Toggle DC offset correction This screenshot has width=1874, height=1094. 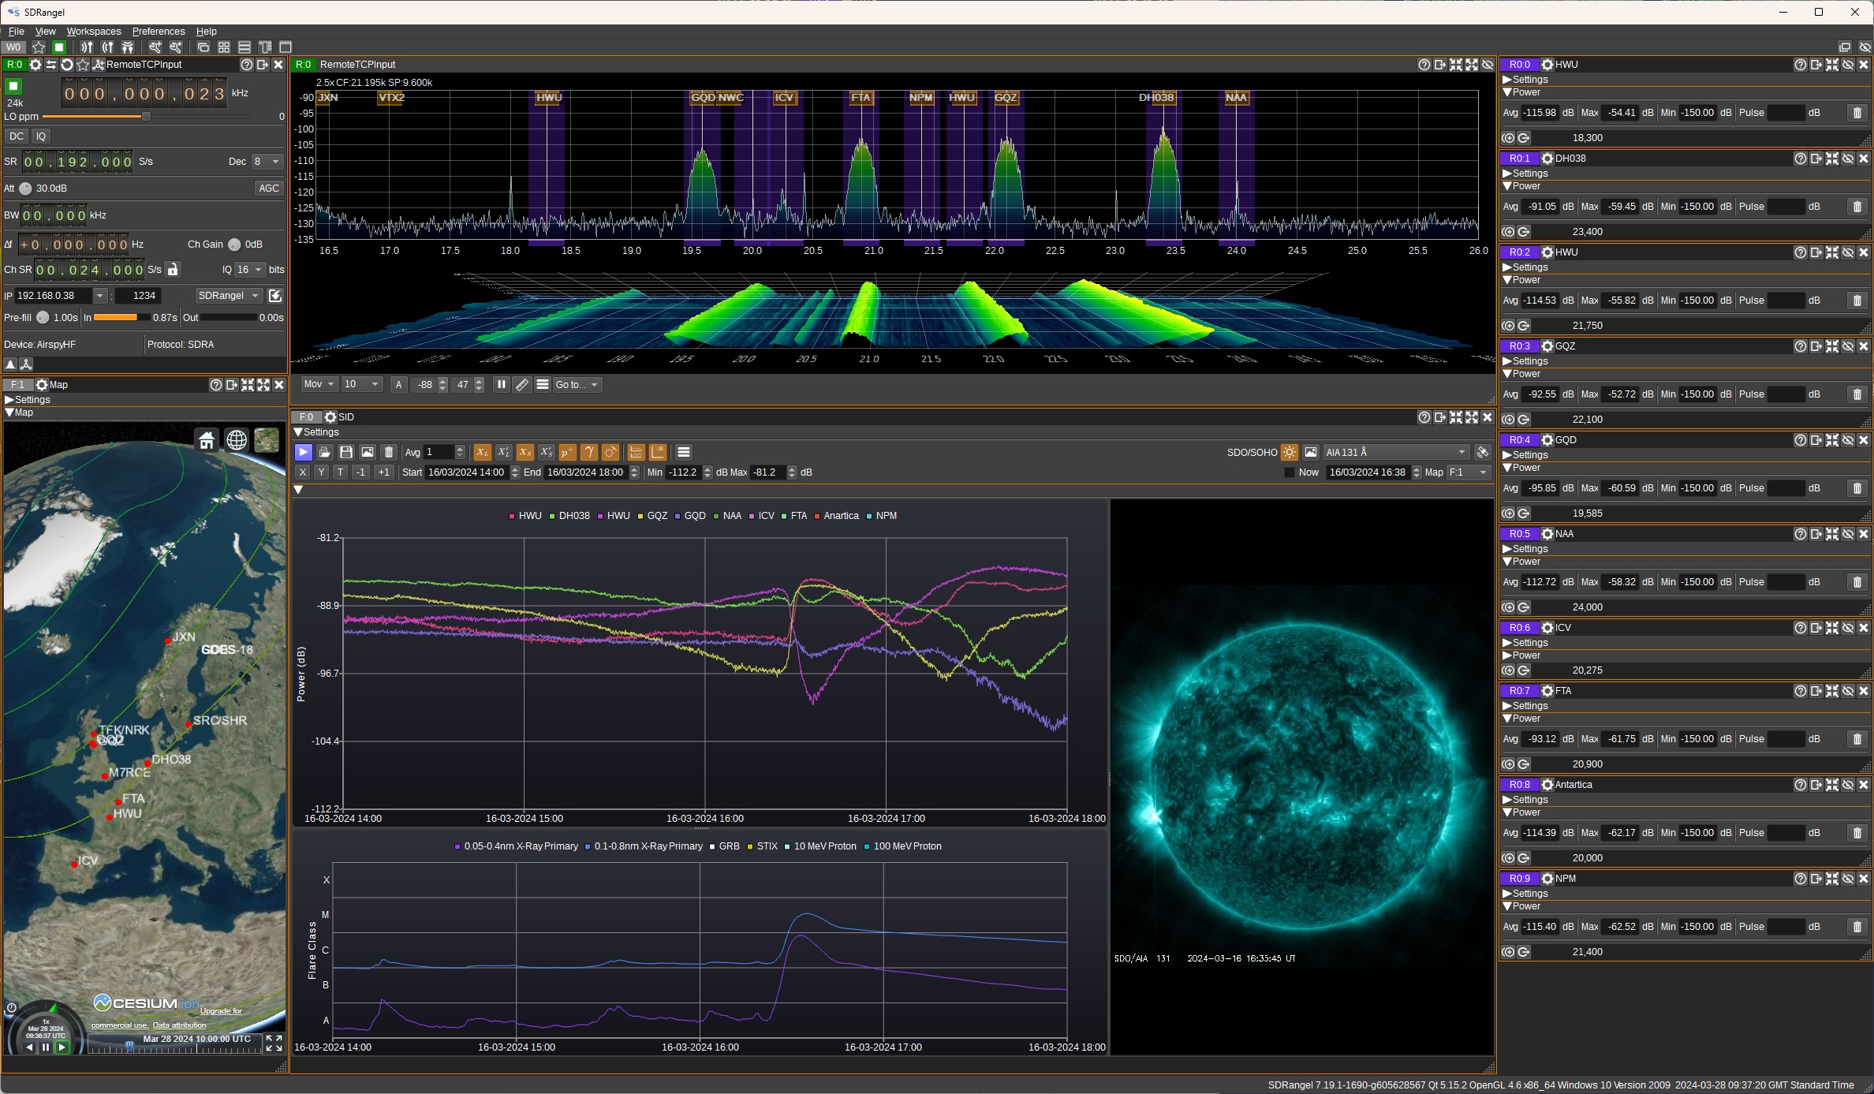(x=17, y=136)
